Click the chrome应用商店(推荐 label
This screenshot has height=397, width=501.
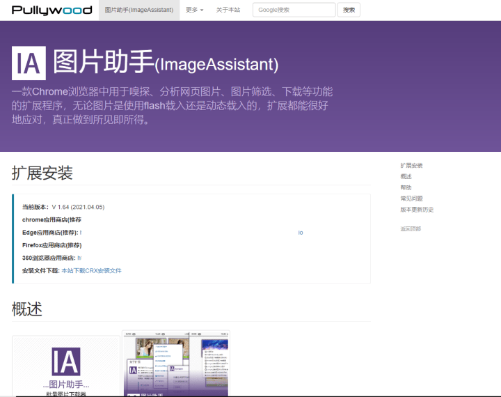[51, 220]
